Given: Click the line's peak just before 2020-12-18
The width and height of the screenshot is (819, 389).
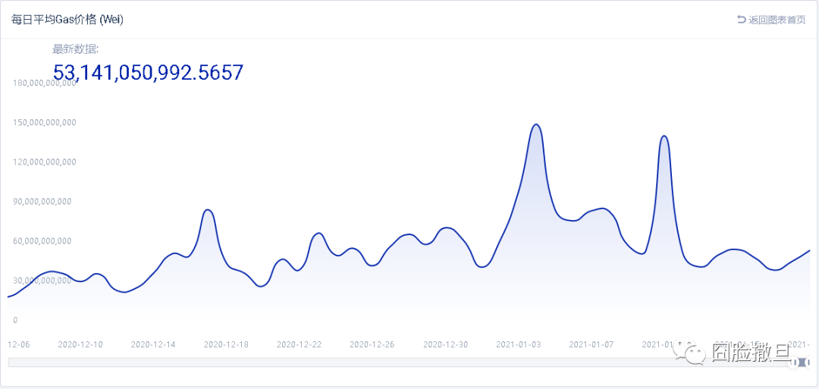Looking at the screenshot, I should click(x=208, y=209).
